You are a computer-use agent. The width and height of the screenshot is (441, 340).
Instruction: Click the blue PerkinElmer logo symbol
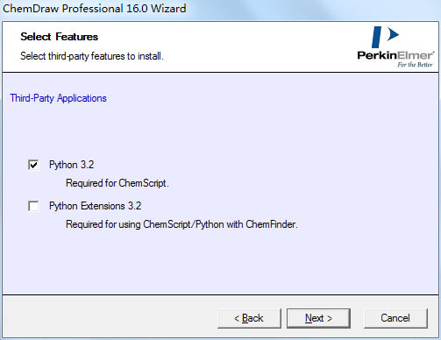[x=385, y=37]
